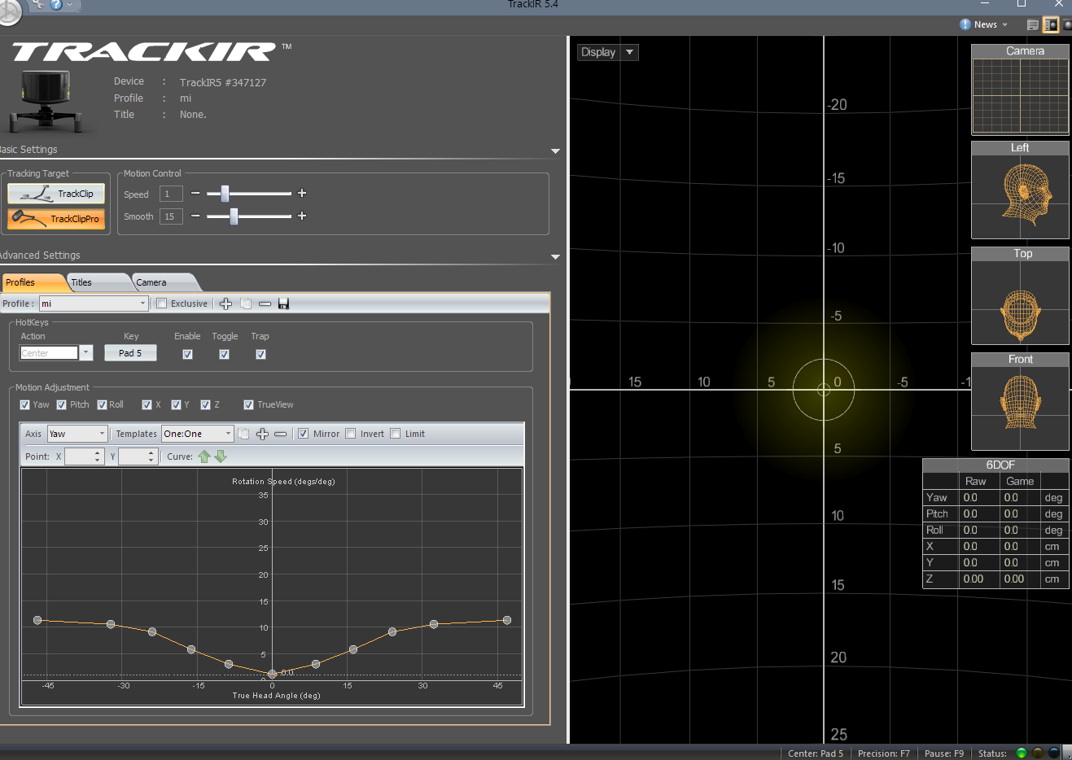Image resolution: width=1072 pixels, height=760 pixels.
Task: Click the green status indicator light
Action: point(1022,753)
